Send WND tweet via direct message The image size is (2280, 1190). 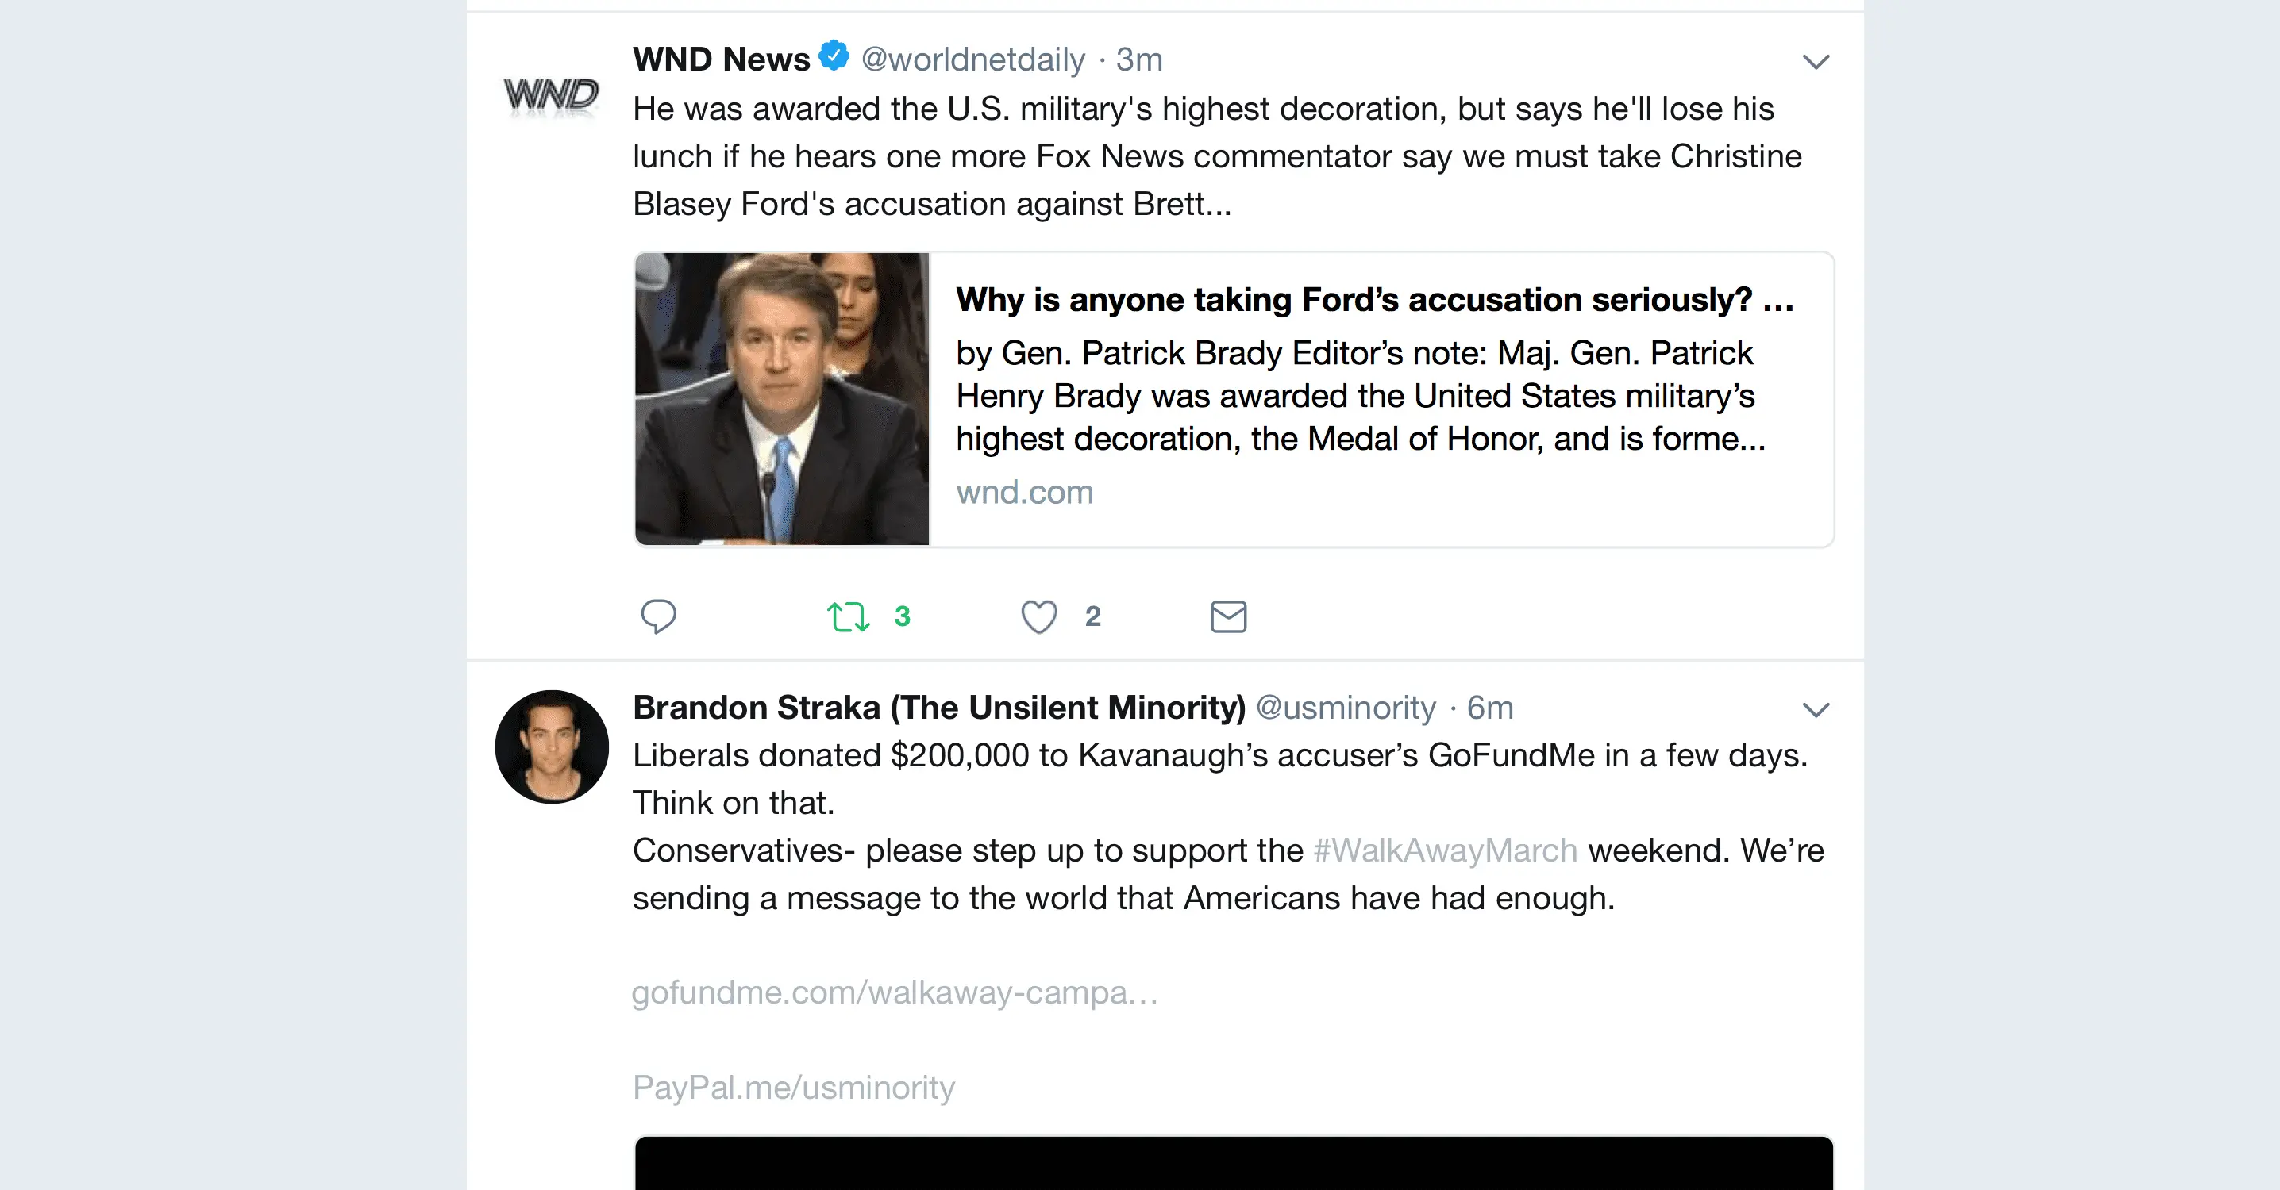(1227, 616)
